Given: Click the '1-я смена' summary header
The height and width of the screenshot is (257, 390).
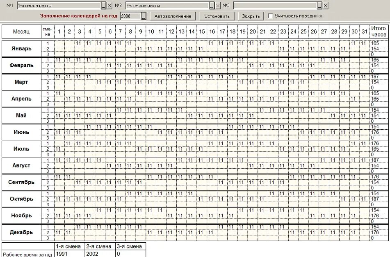Looking at the screenshot, I should pyautogui.click(x=70, y=246).
